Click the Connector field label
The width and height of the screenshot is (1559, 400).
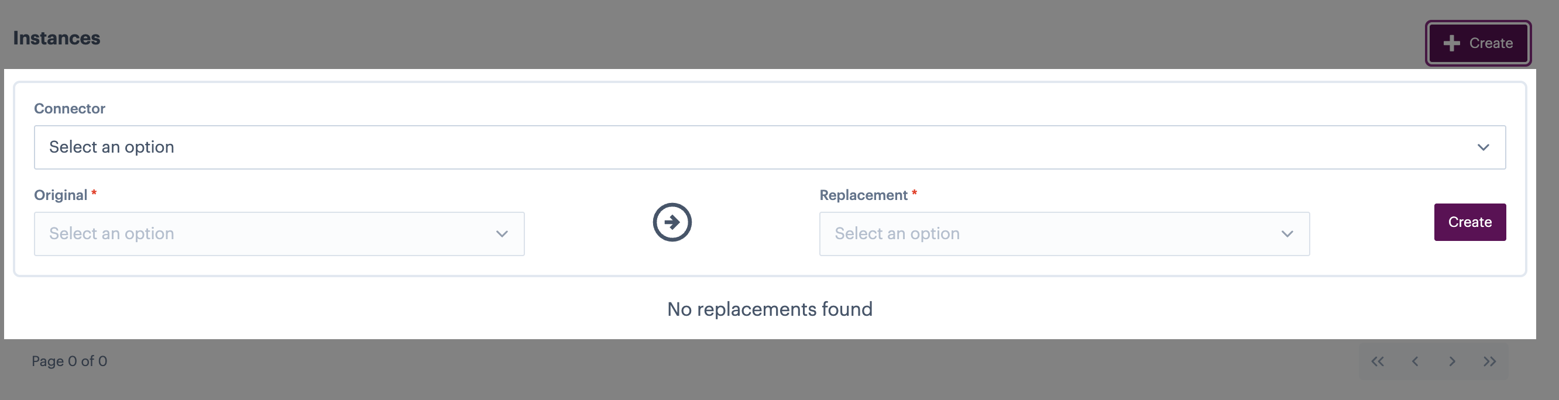pos(70,108)
